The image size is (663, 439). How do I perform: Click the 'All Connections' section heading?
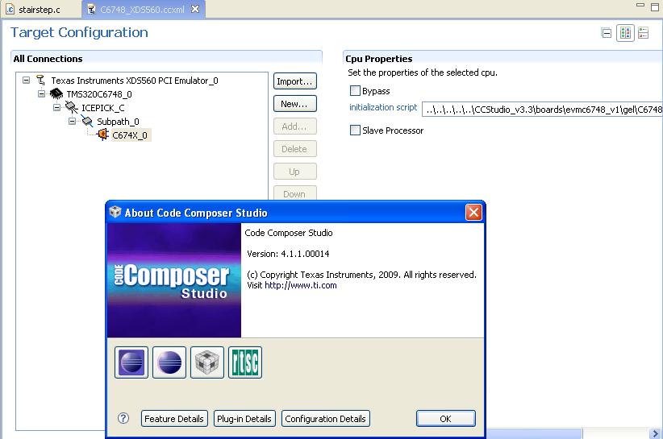tap(48, 59)
